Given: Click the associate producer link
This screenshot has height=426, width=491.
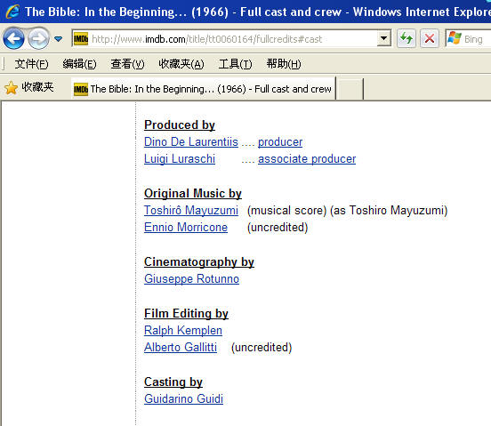Looking at the screenshot, I should coord(307,159).
